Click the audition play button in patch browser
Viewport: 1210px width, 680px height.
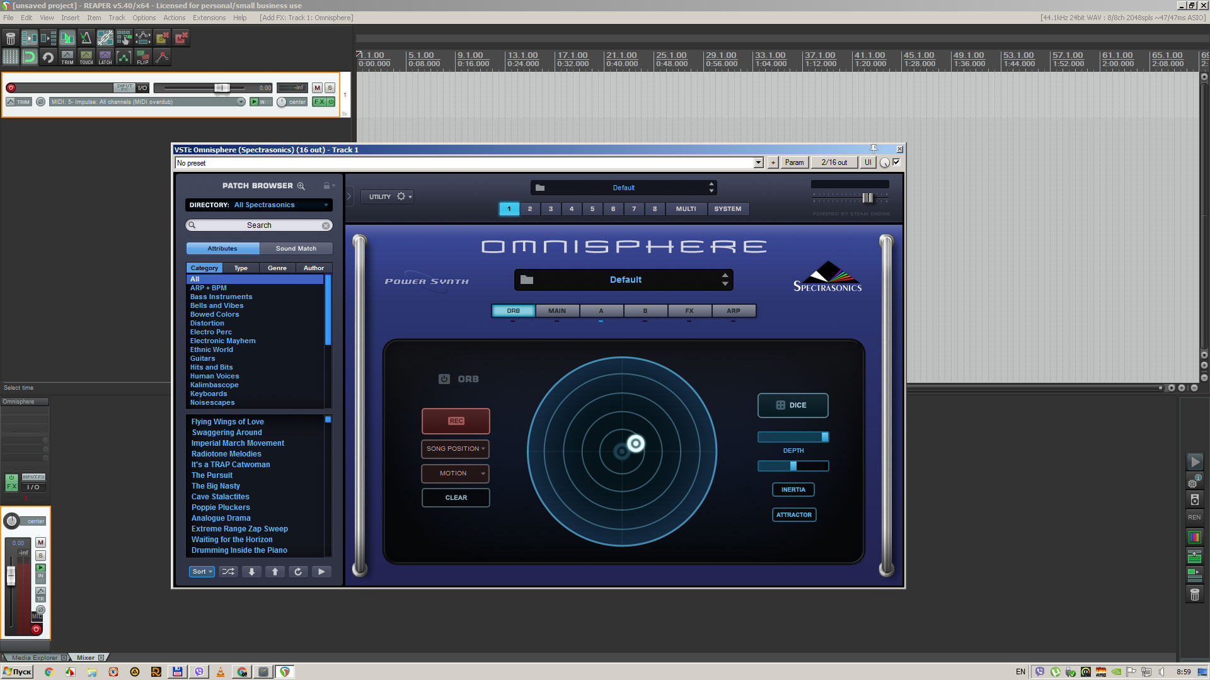coord(321,572)
